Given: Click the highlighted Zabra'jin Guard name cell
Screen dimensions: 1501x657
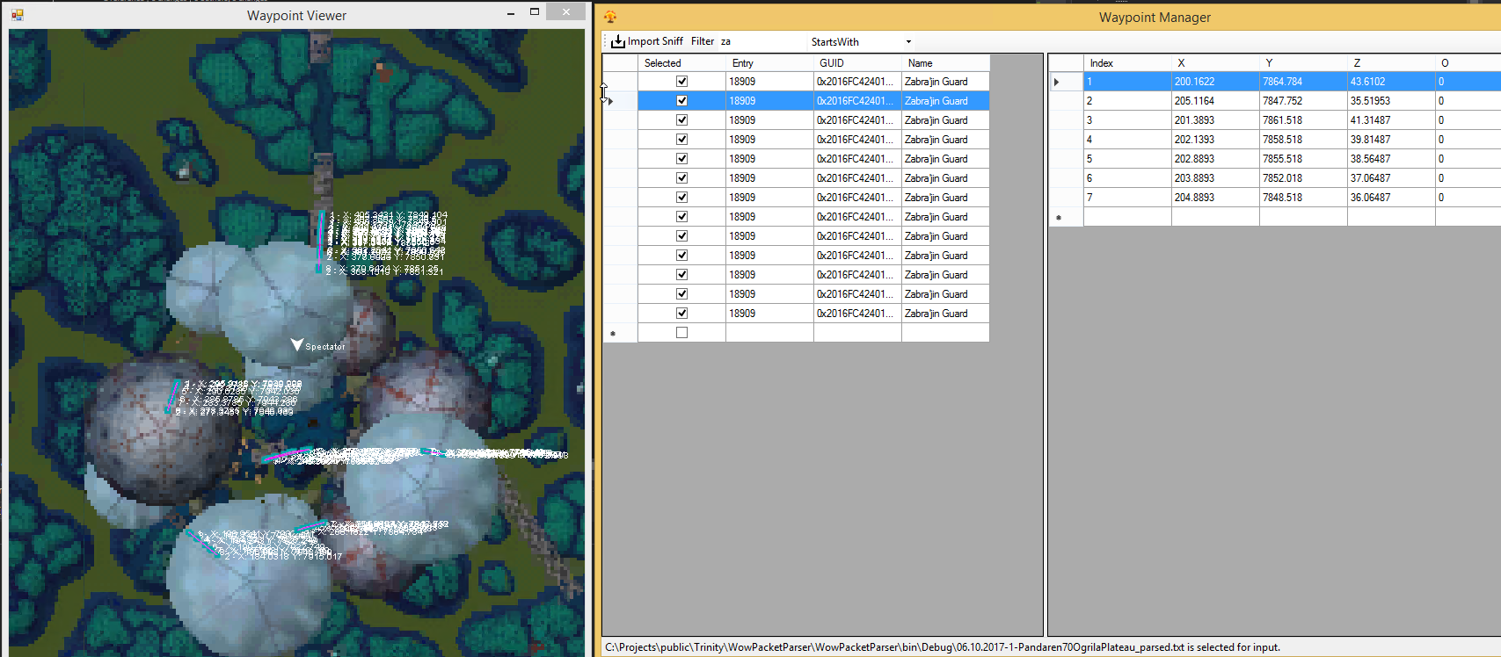Looking at the screenshot, I should click(x=945, y=101).
